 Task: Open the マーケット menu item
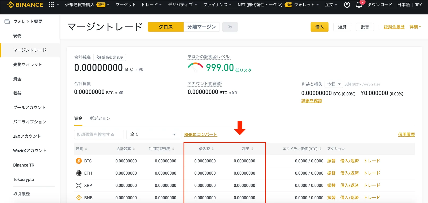coord(126,5)
